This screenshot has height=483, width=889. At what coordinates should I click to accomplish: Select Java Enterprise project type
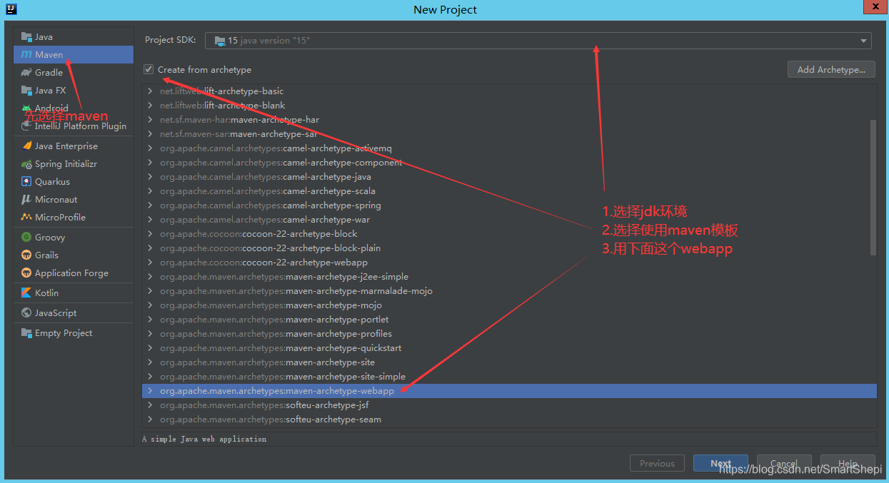pyautogui.click(x=74, y=146)
